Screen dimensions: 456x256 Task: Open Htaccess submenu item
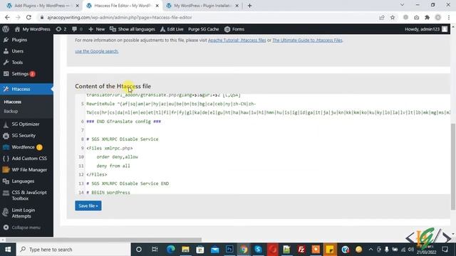click(13, 102)
